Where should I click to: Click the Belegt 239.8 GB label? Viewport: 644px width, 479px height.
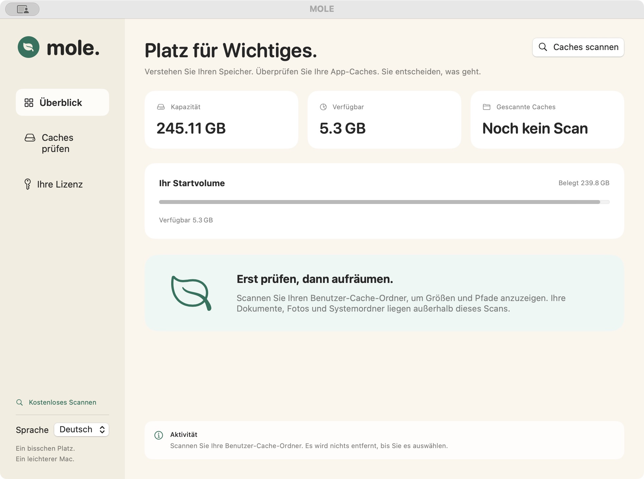(x=584, y=183)
